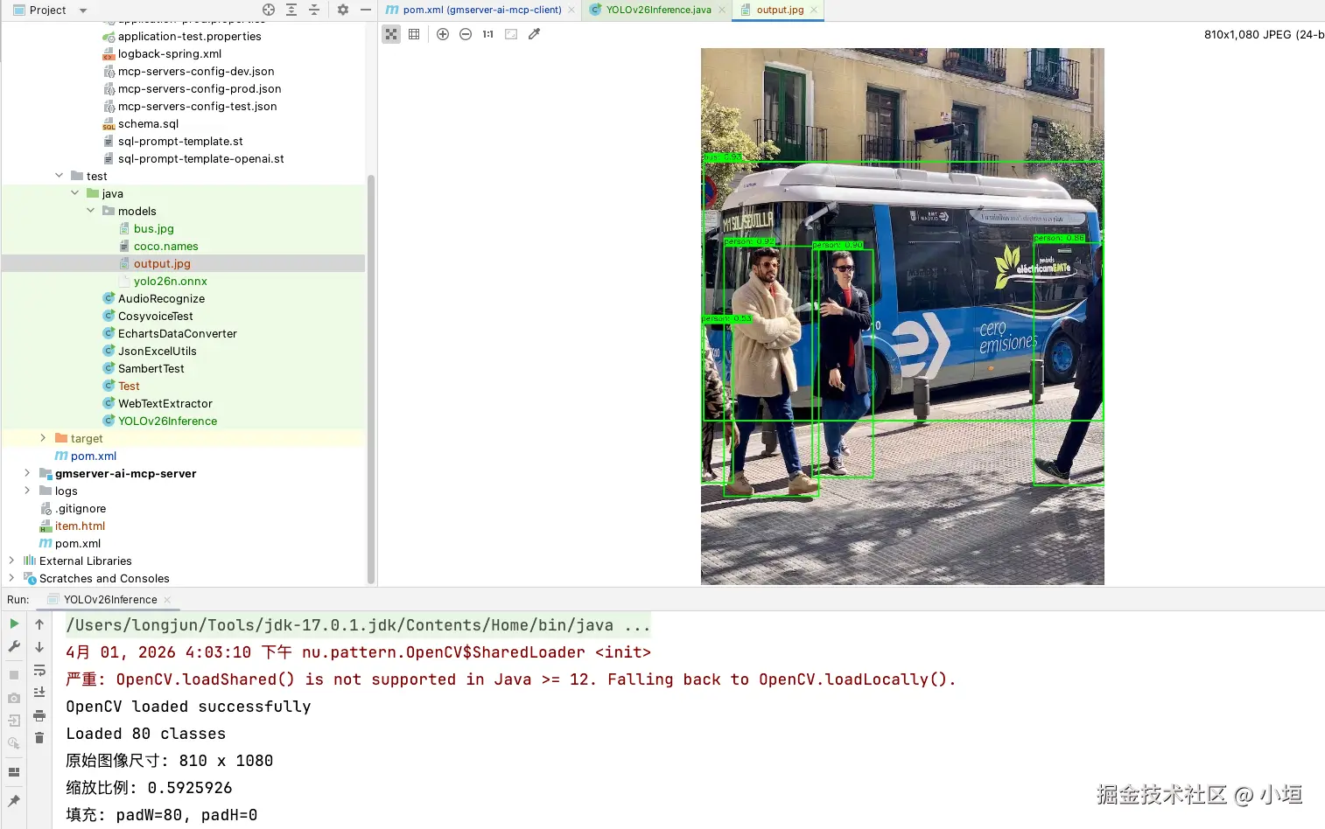Toggle scroll to end of console
The height and width of the screenshot is (829, 1325).
[x=39, y=693]
